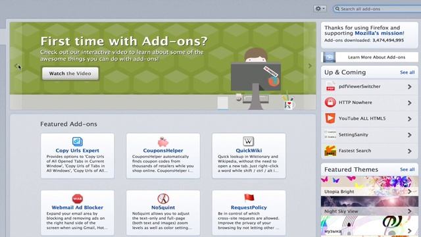The image size is (421, 237).
Task: Open Night Sky View theme arrow
Action: [x=409, y=211]
